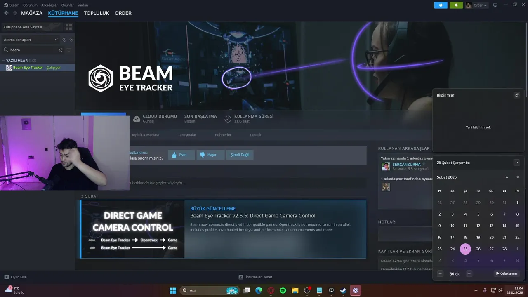The height and width of the screenshot is (297, 528).
Task: Open Steam notifications bell button
Action: [x=456, y=5]
